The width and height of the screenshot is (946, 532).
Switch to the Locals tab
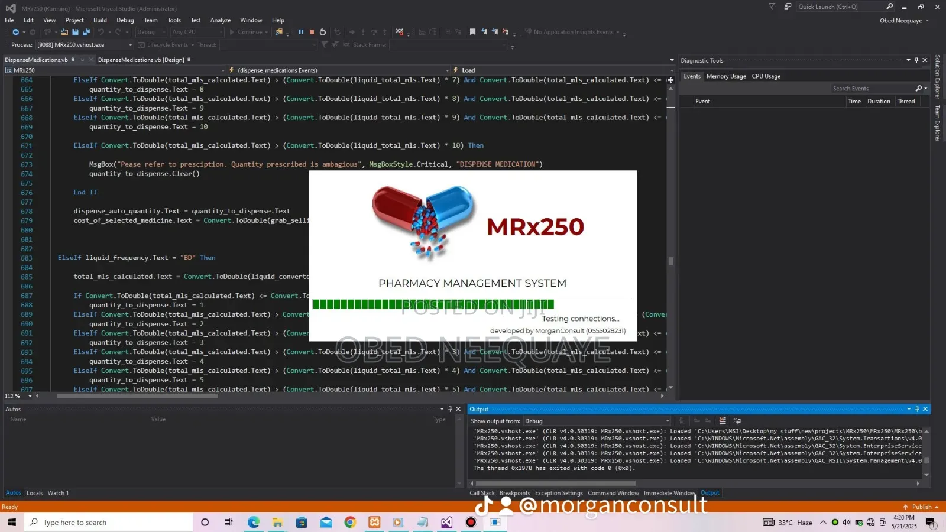click(34, 493)
